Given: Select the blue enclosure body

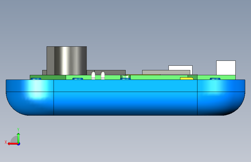Looking at the screenshot, I should [x=125, y=97].
